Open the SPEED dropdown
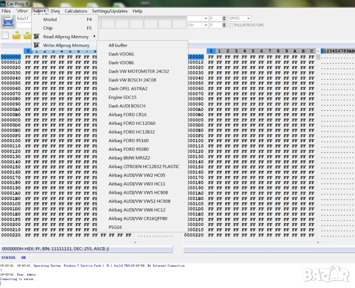 point(248,18)
